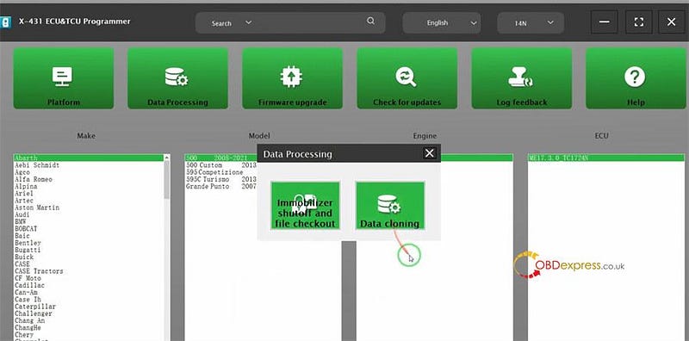Screen dimensions: 689x341
Task: Minimize the programmer window
Action: tap(605, 22)
